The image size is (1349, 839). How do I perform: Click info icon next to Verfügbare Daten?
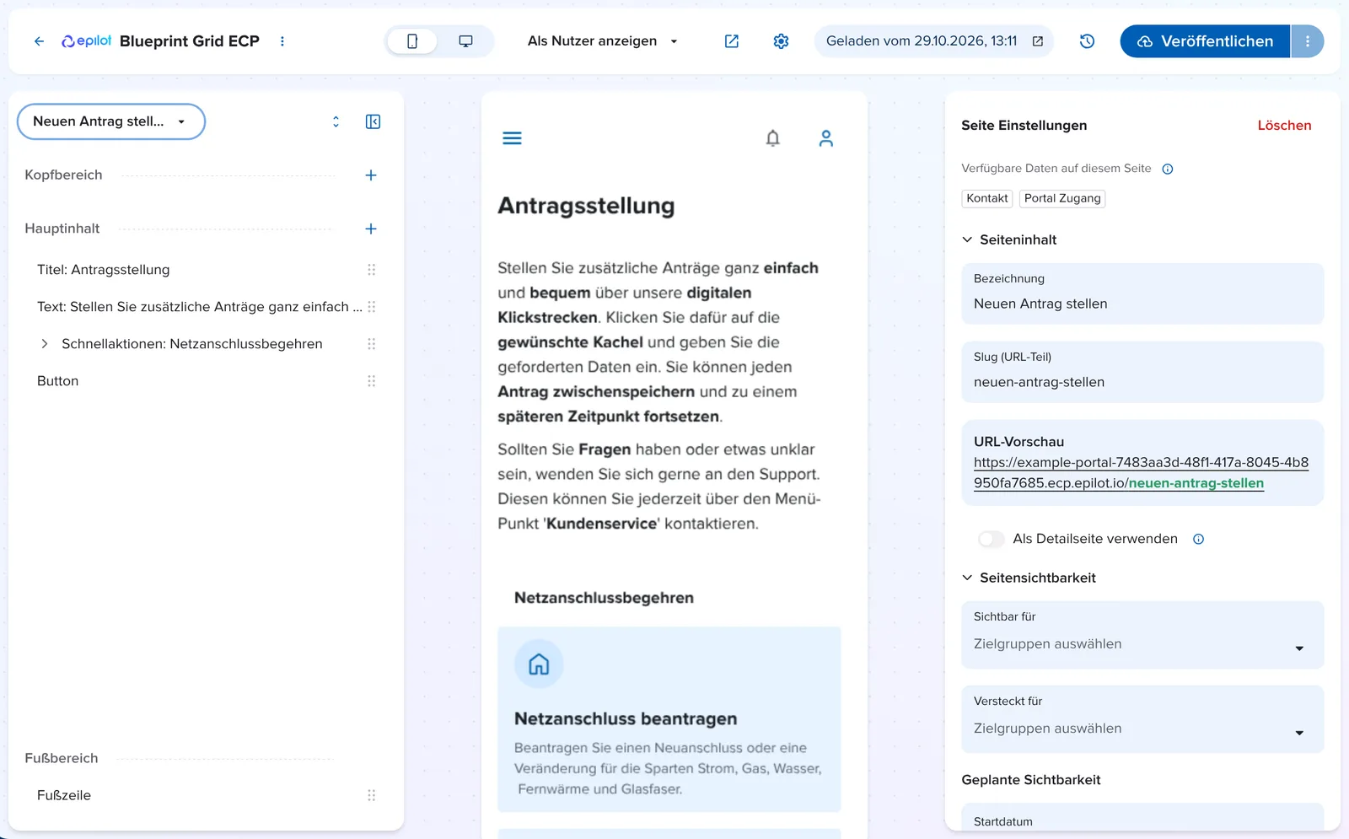pos(1168,169)
